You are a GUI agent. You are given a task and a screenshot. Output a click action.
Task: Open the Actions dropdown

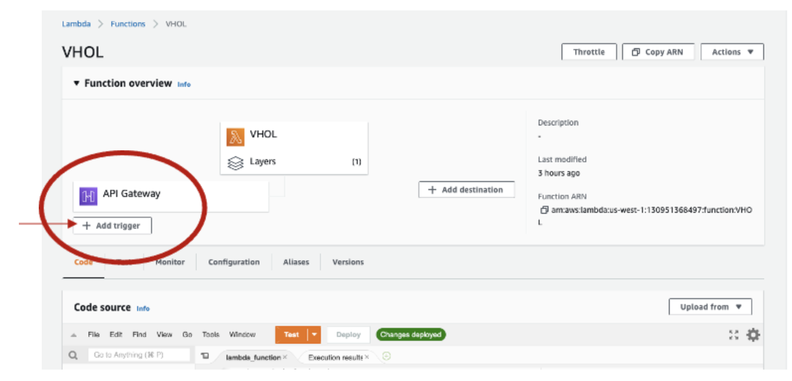click(732, 52)
